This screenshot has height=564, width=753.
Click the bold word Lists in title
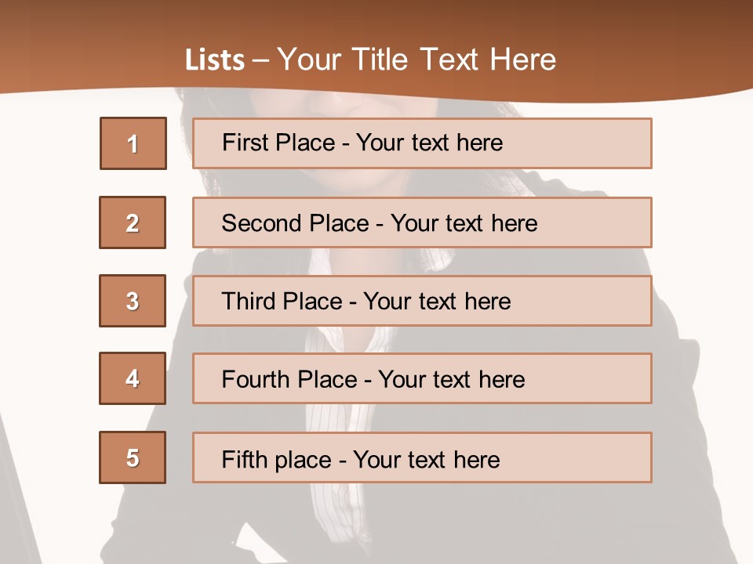click(215, 60)
